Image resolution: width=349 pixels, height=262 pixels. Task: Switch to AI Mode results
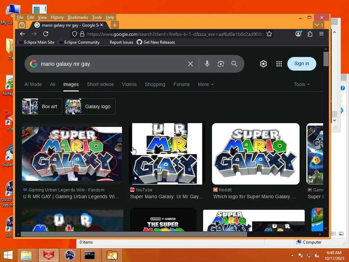[33, 85]
